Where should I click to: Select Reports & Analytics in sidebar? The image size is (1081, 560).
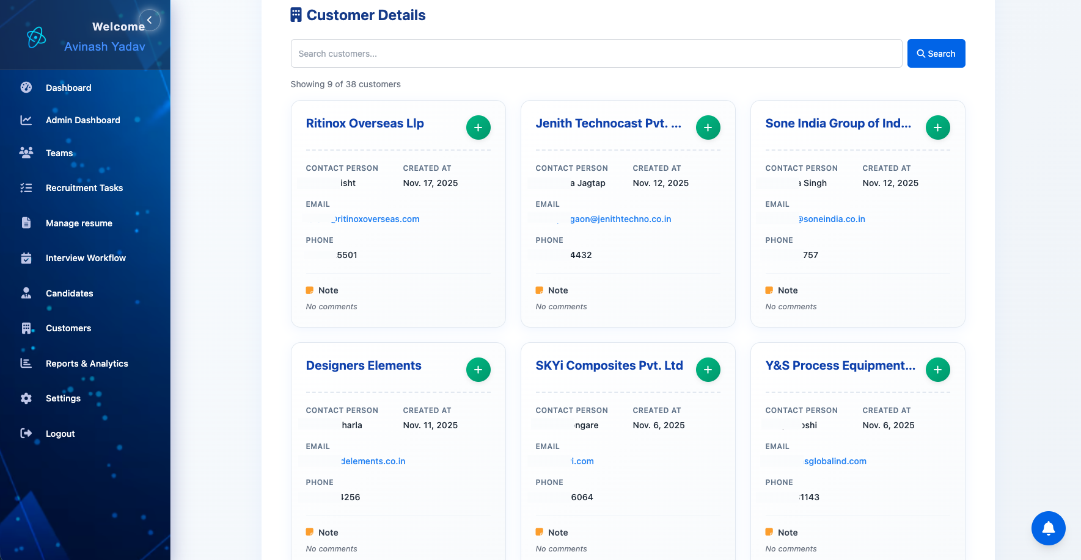(87, 364)
